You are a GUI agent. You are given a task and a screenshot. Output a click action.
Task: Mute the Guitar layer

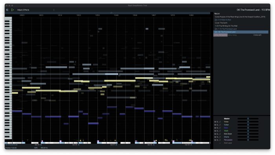tap(215, 125)
